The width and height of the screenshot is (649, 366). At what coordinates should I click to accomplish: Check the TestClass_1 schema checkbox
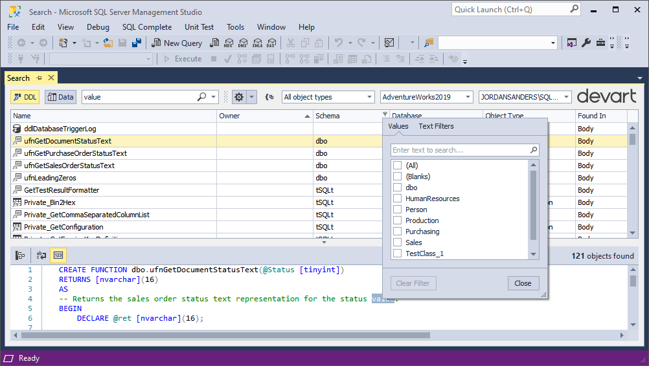(397, 253)
